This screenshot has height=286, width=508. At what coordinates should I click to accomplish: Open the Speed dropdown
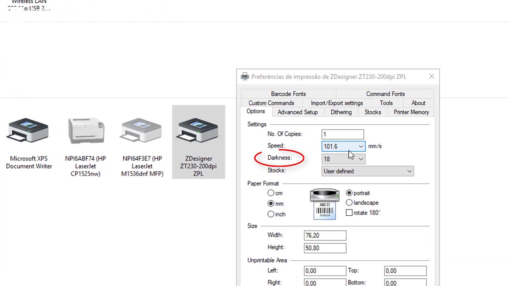click(361, 147)
